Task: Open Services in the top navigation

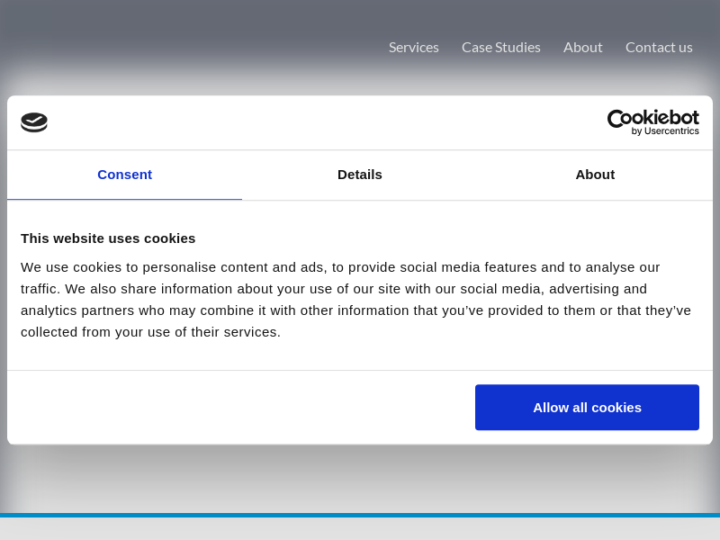Action: (414, 47)
